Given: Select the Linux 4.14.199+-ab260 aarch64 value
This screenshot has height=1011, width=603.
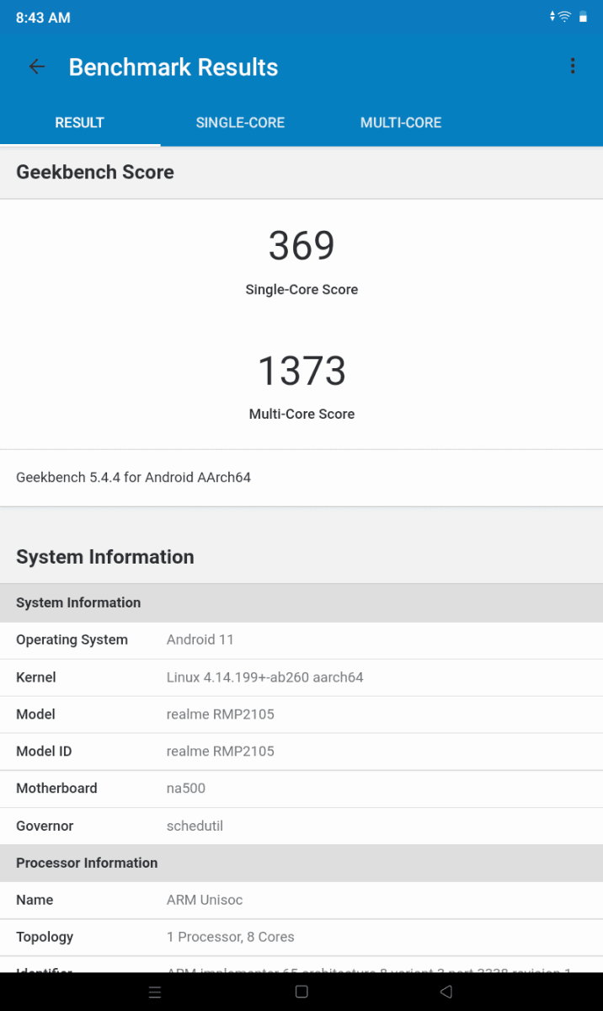Looking at the screenshot, I should [265, 677].
